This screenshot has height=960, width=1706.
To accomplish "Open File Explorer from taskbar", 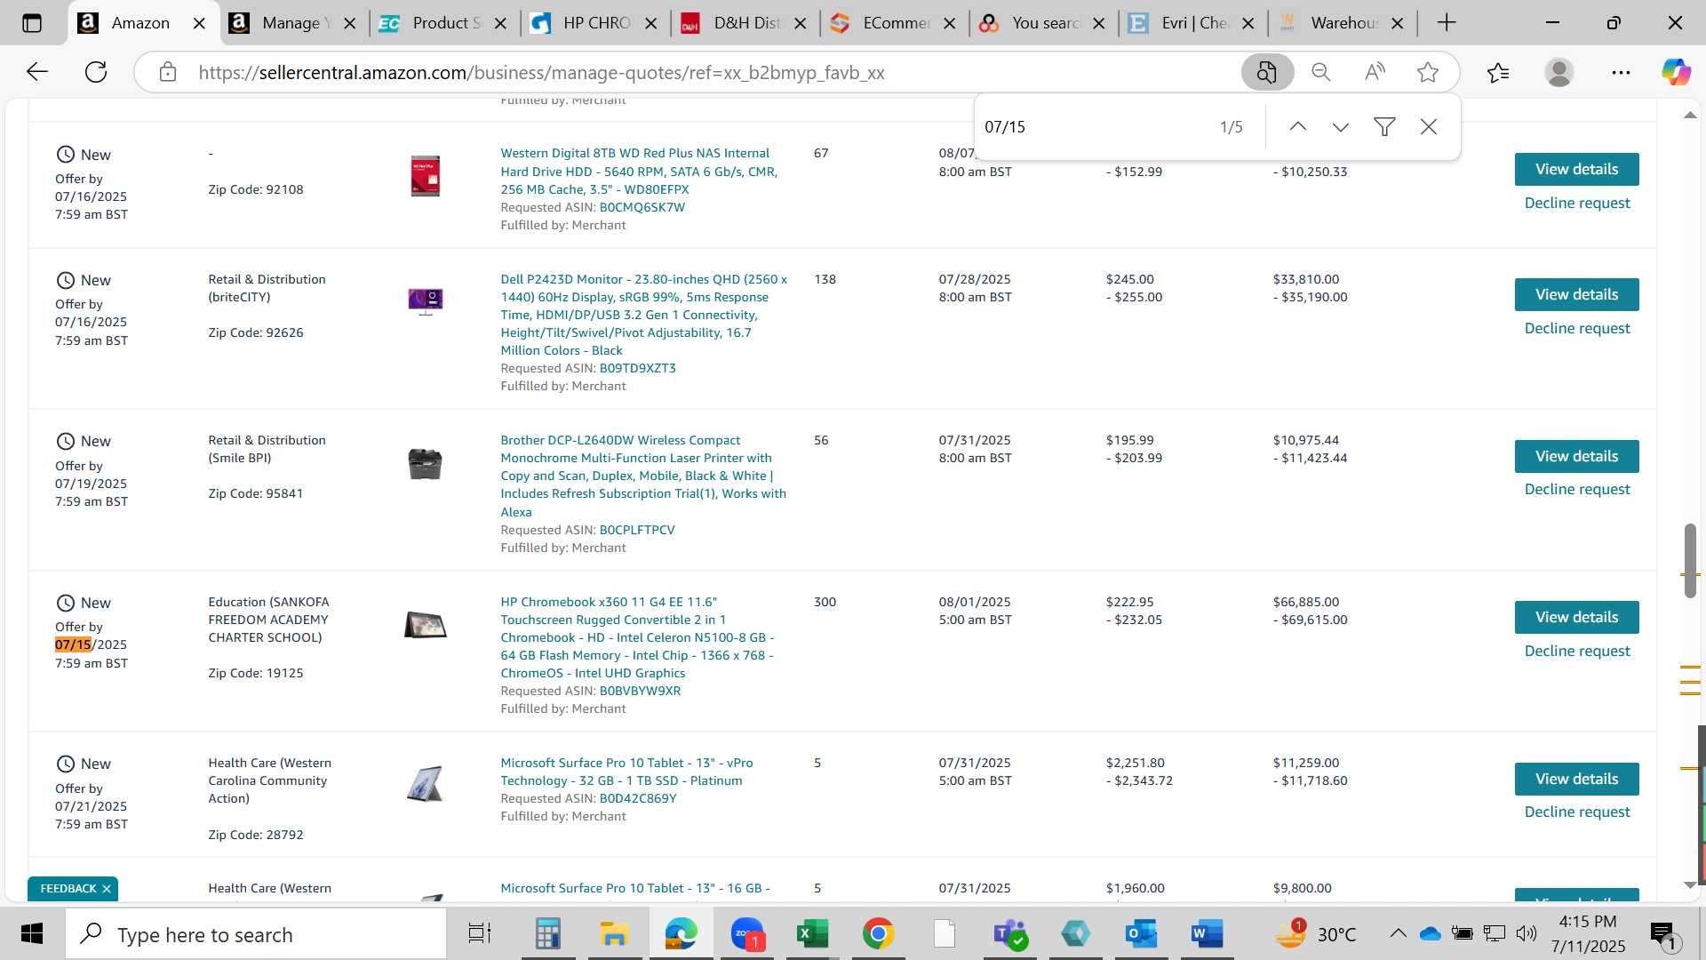I will coord(614,934).
